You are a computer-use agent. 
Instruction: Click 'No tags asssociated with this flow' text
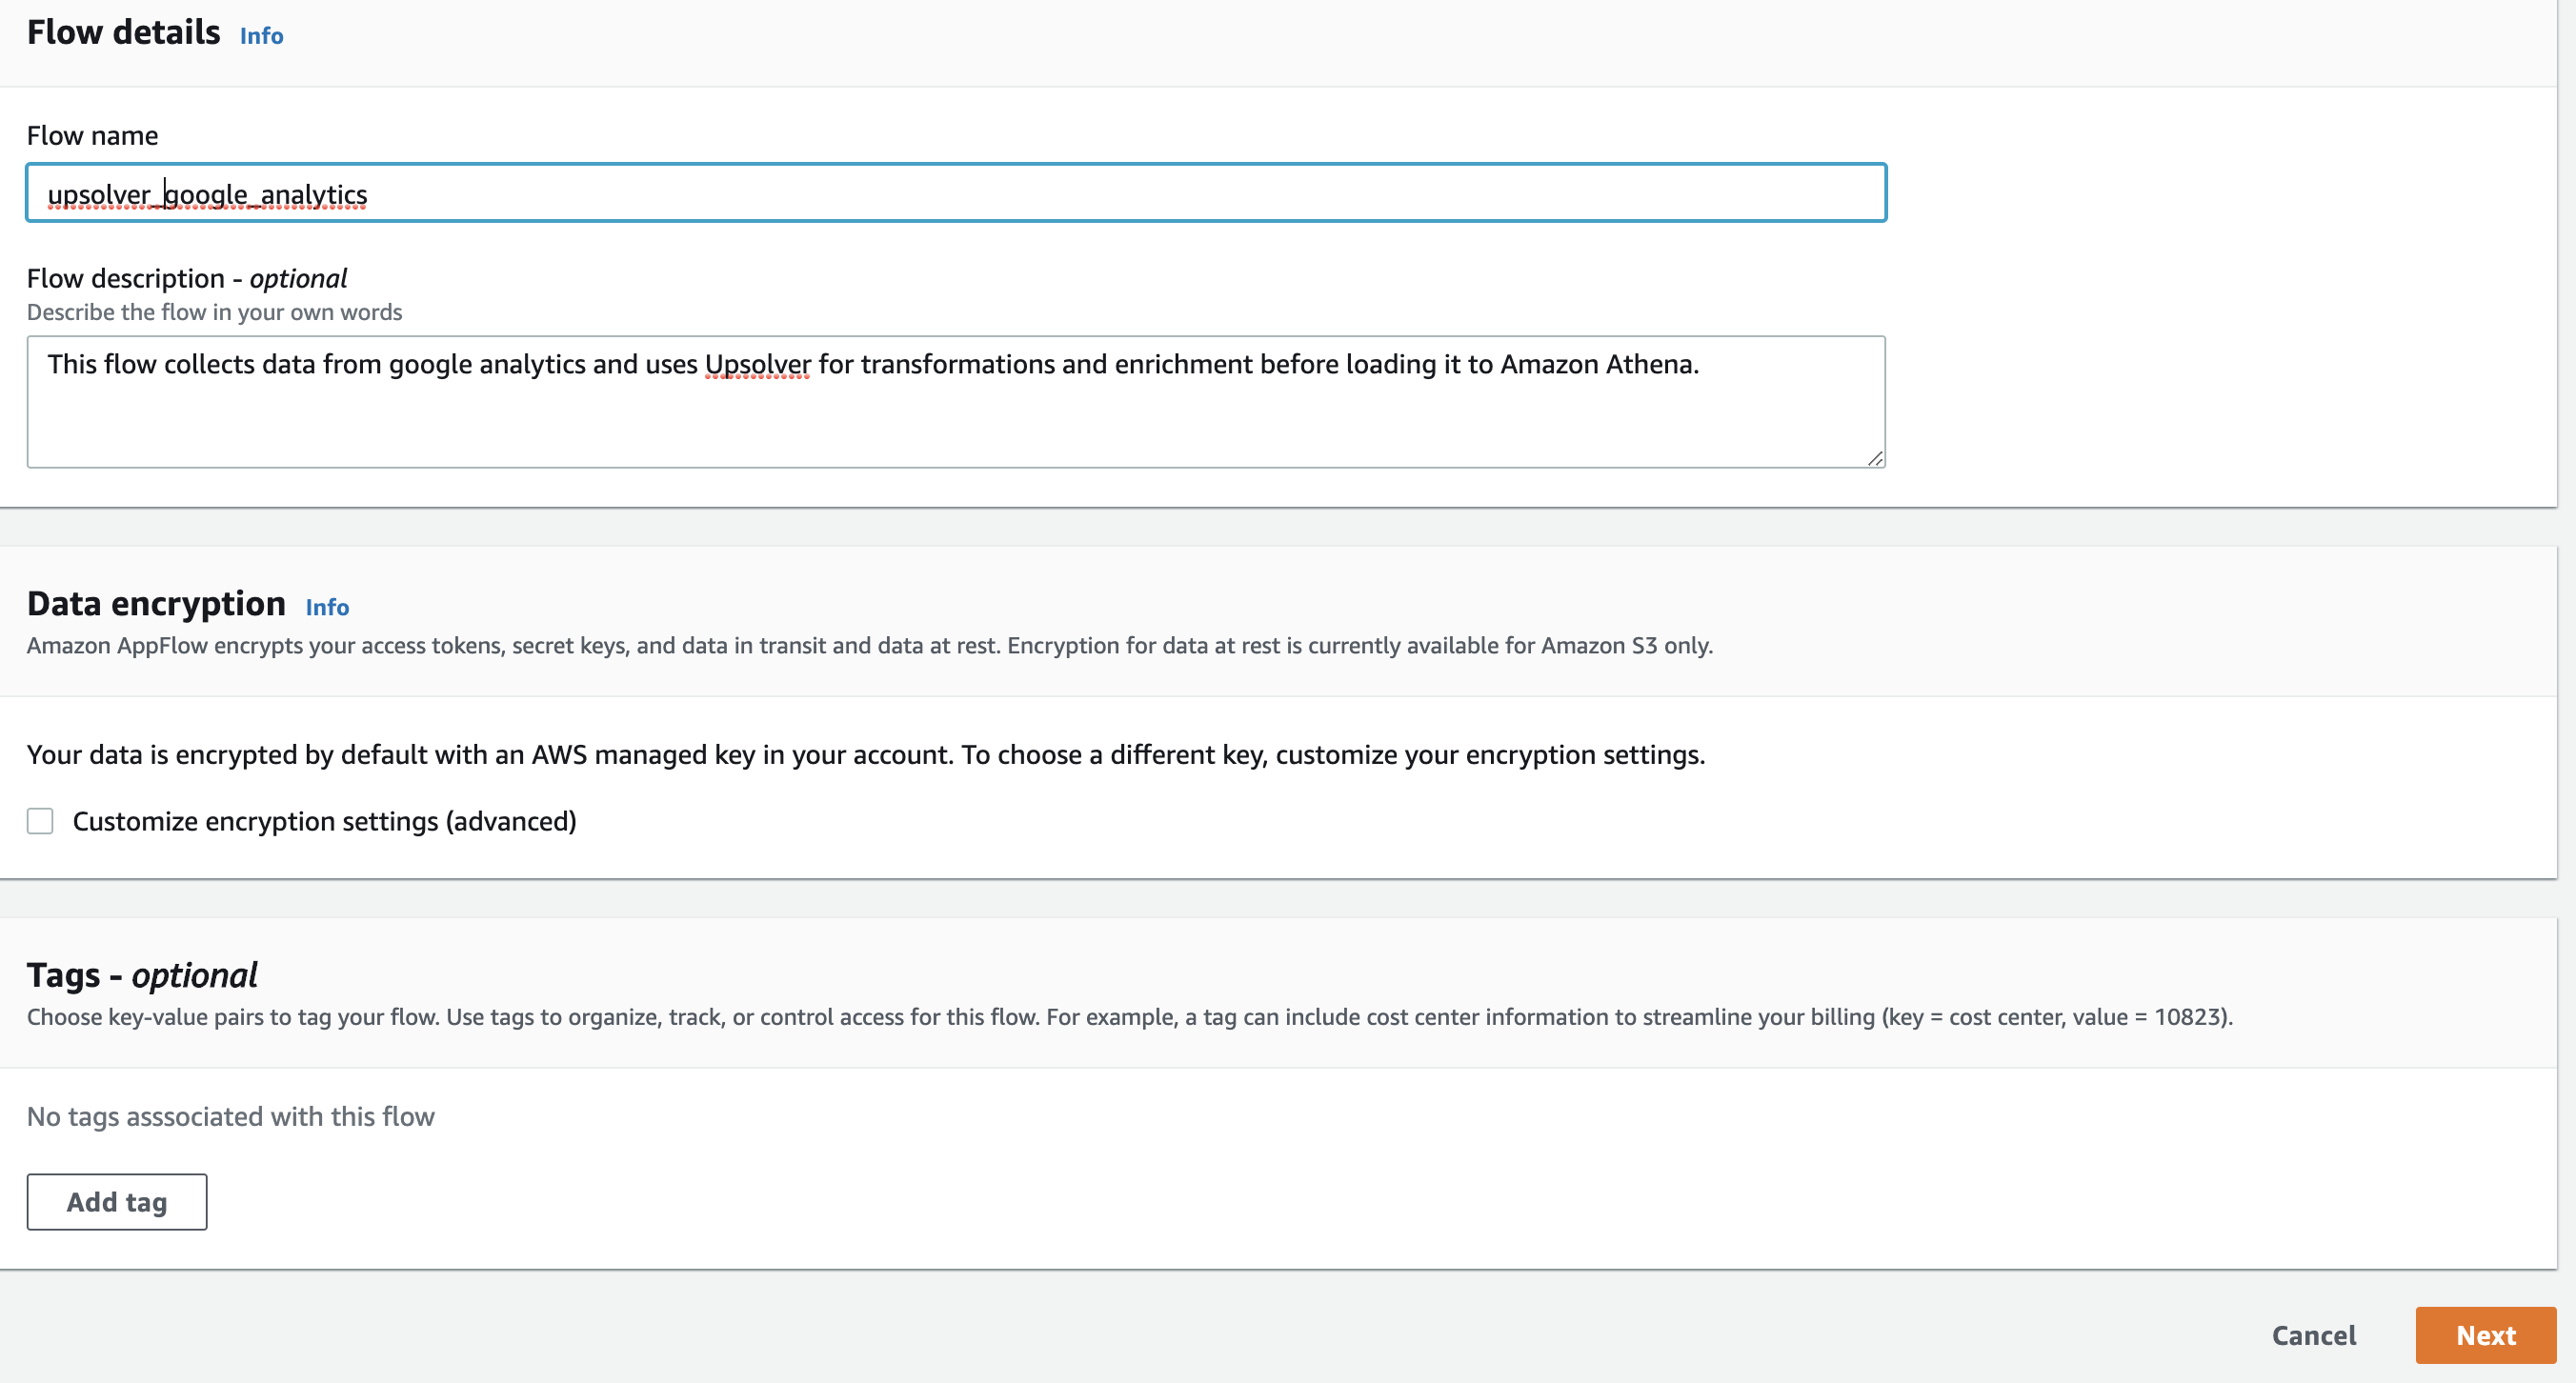[x=231, y=1116]
